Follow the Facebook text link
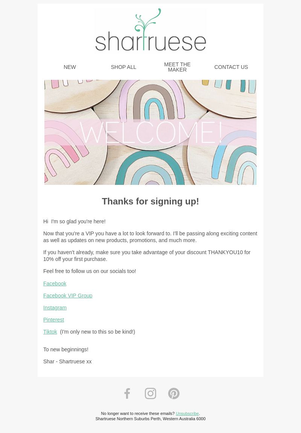 55,284
